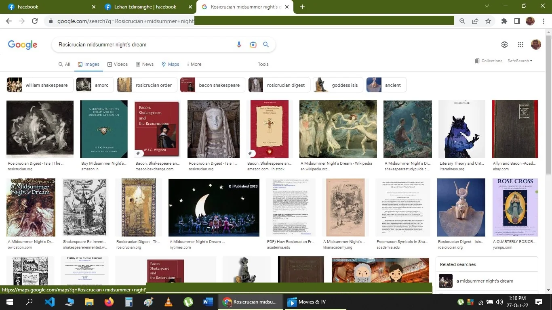The width and height of the screenshot is (552, 310).
Task: Start voice search with microphone
Action: pyautogui.click(x=239, y=45)
